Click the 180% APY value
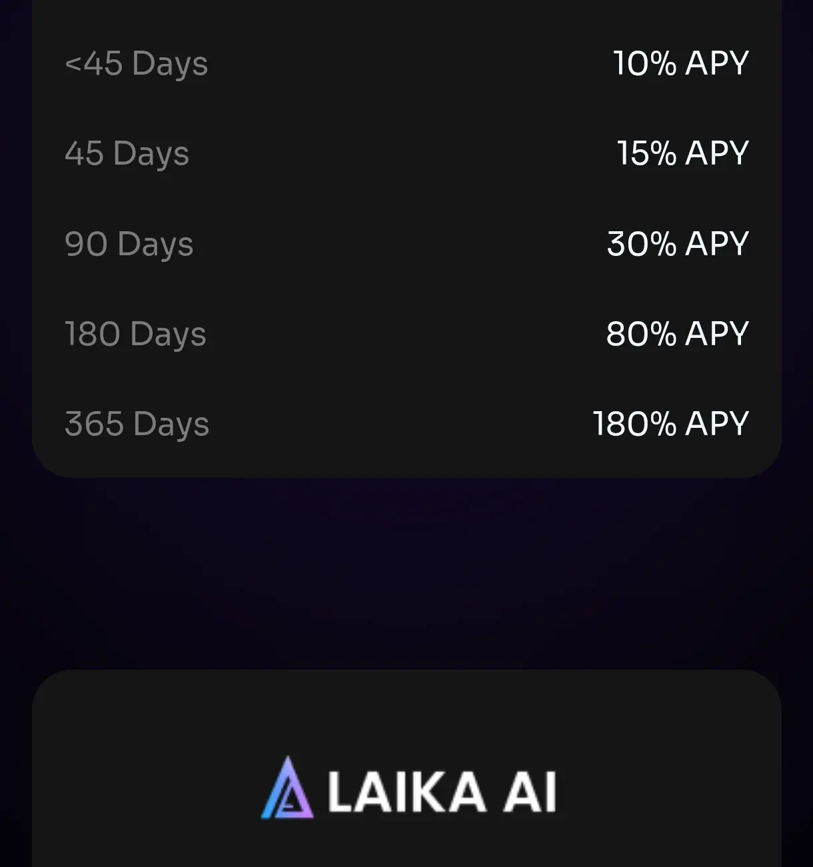 coord(671,423)
